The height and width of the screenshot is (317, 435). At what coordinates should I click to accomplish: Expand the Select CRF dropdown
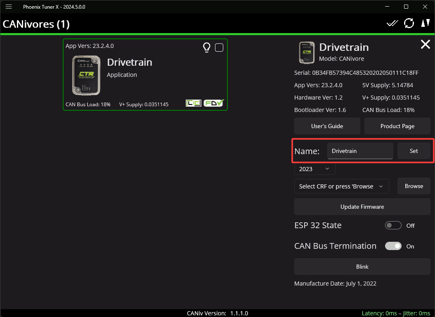coord(341,186)
